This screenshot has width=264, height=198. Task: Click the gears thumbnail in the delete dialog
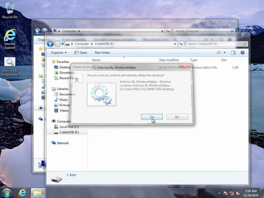[102, 94]
